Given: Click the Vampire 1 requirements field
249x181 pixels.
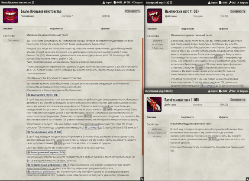Looking at the screenshot, I should (81, 16).
